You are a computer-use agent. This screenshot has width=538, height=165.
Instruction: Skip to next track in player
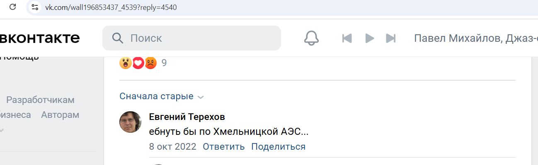[391, 38]
